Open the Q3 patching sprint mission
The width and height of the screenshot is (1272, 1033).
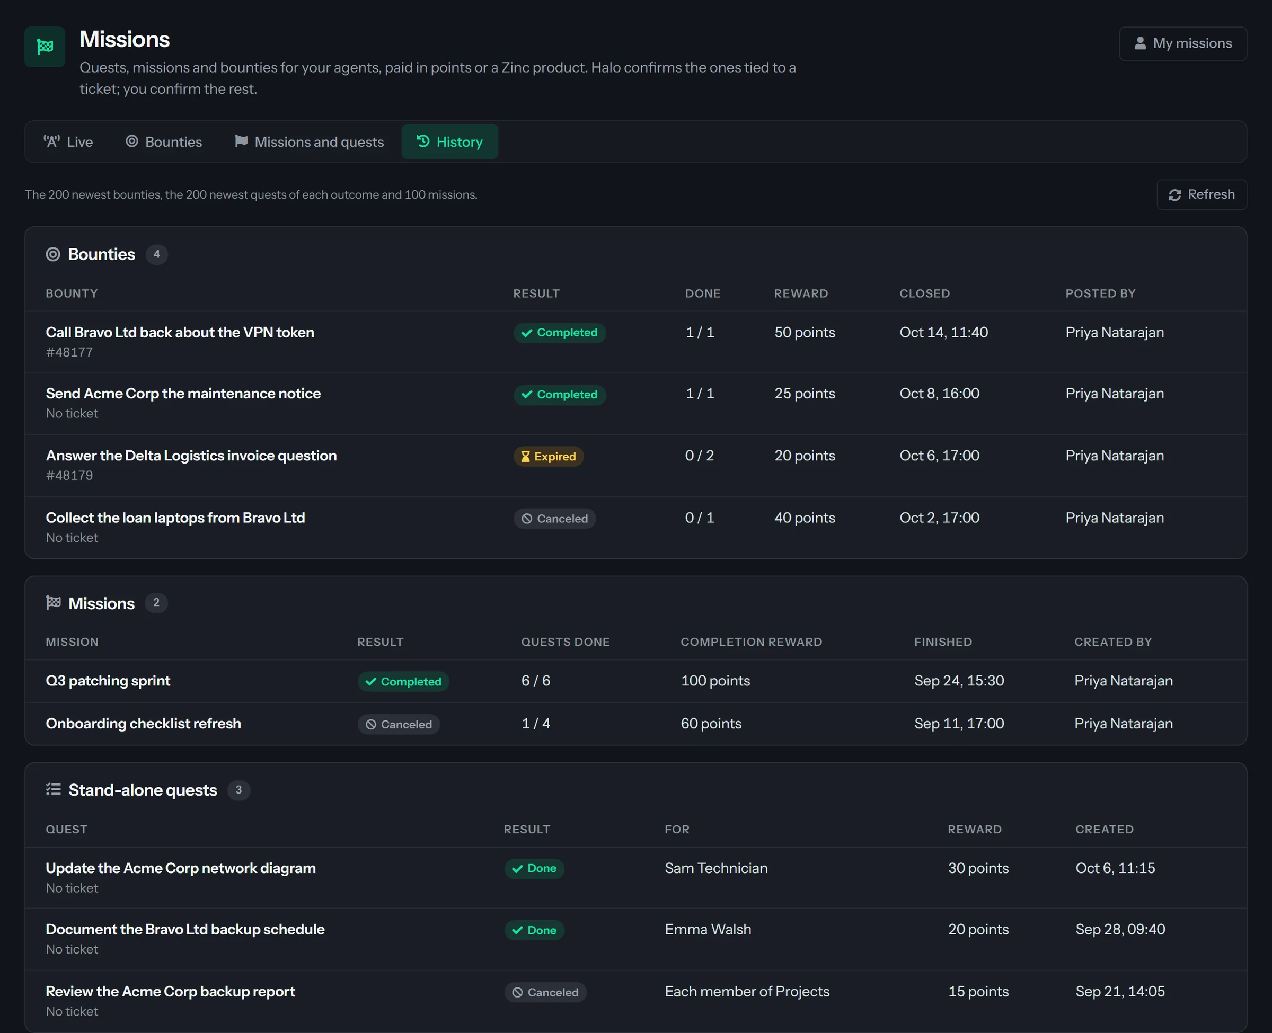click(108, 681)
